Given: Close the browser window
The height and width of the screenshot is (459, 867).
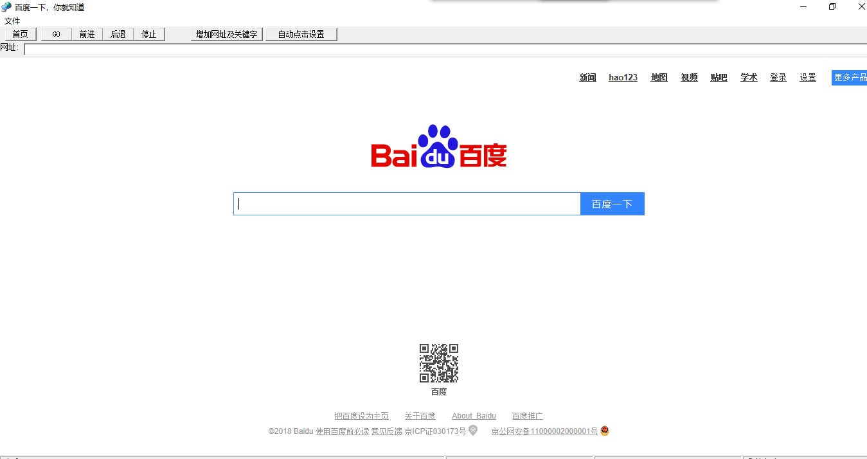Looking at the screenshot, I should [862, 7].
